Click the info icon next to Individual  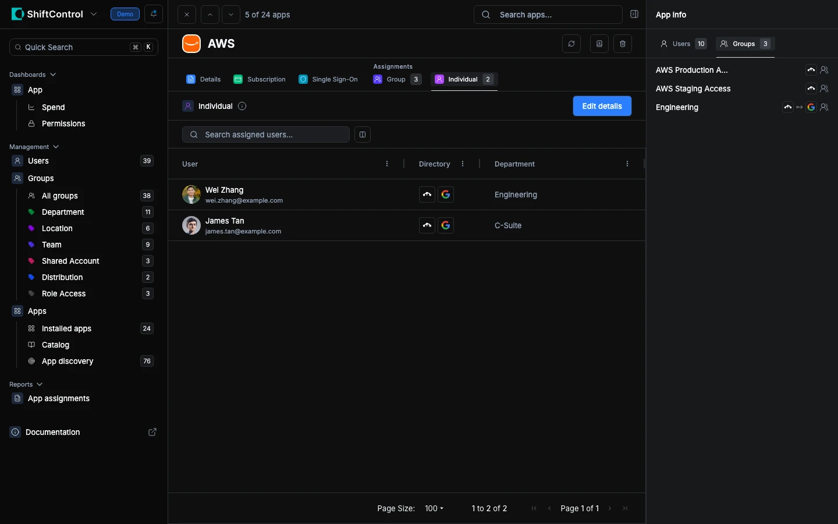(242, 106)
